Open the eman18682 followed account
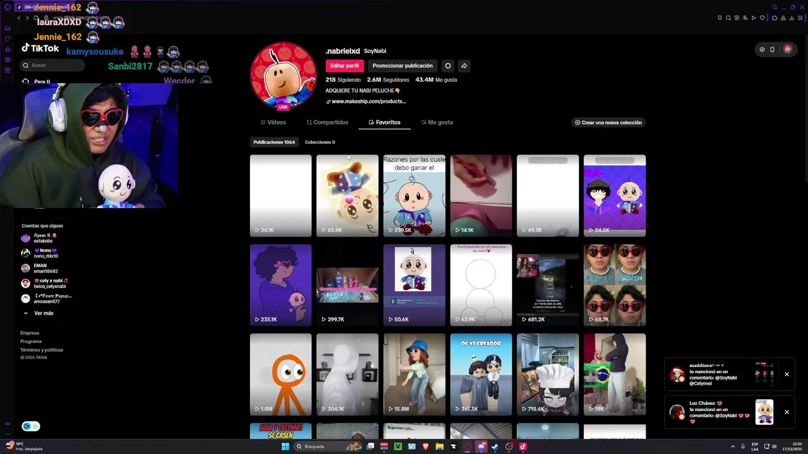Image resolution: width=808 pixels, height=454 pixels. click(39, 268)
